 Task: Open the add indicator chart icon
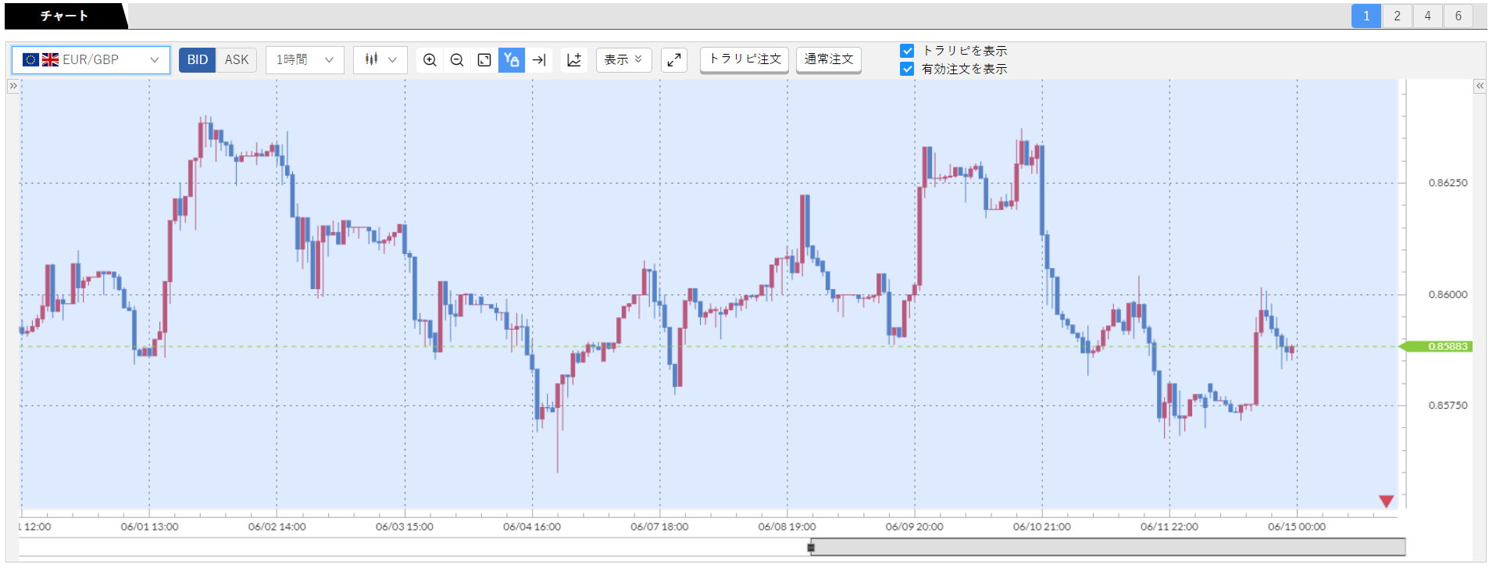[574, 60]
